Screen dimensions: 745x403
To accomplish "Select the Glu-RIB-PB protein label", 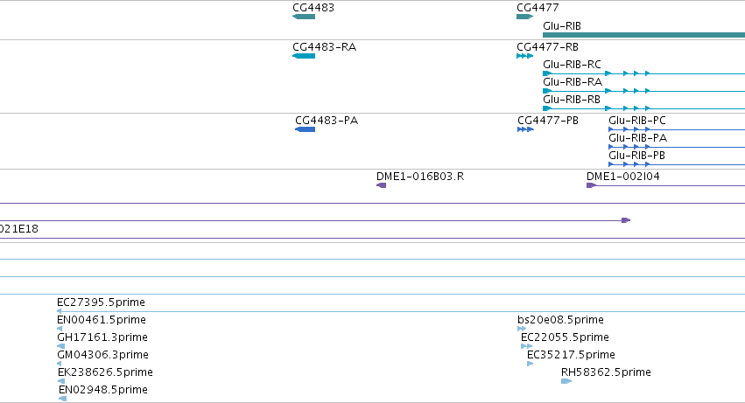I will point(636,156).
